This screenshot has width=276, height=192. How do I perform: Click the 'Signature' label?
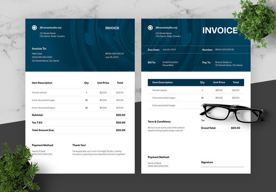pyautogui.click(x=207, y=162)
